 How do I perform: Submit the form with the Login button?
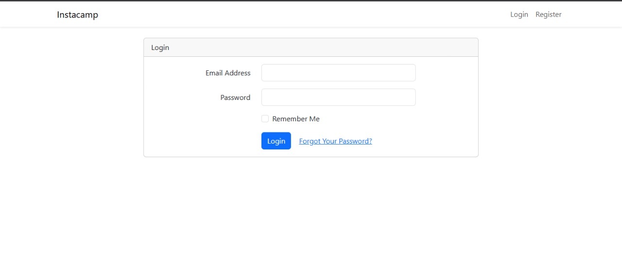tap(276, 141)
